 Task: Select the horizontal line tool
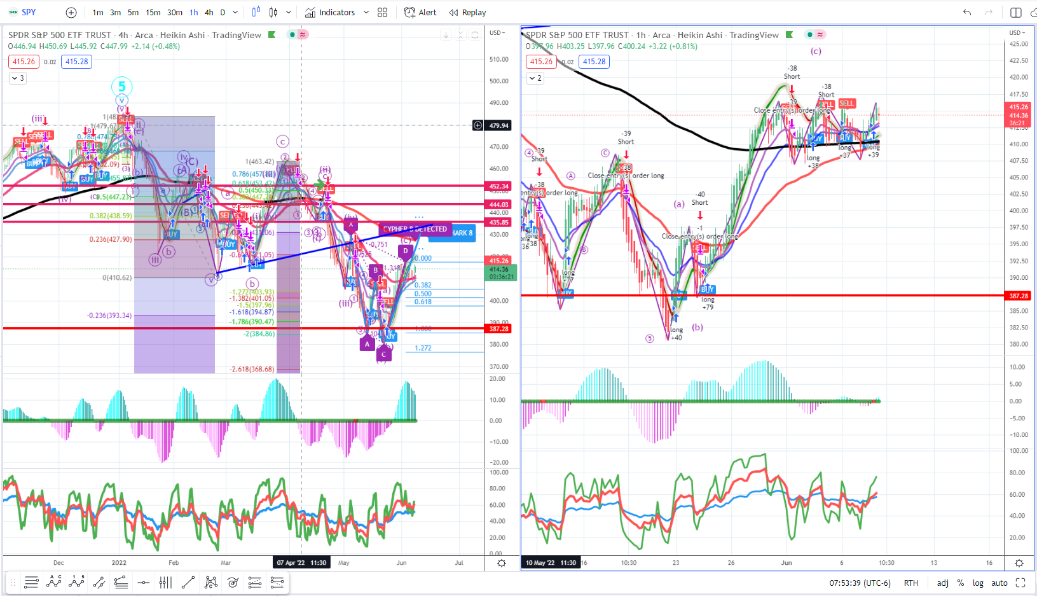pos(144,582)
